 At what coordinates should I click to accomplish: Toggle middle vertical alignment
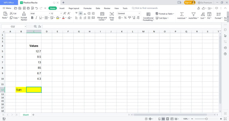81,13
